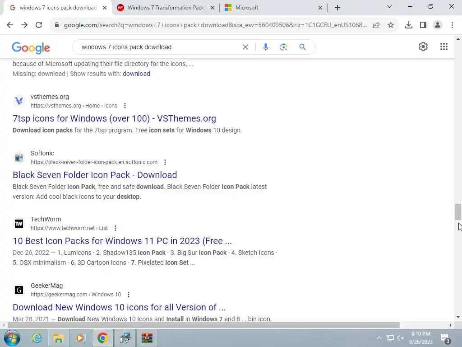Click the Google logo

31,48
